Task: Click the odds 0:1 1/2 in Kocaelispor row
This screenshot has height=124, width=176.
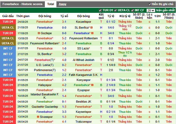Action: [111, 22]
